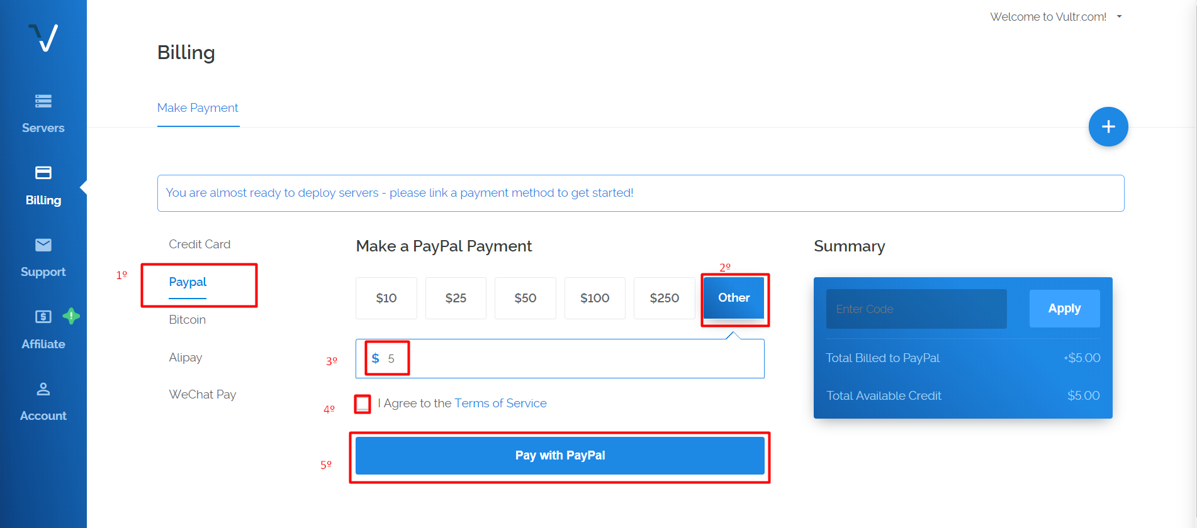This screenshot has height=528, width=1197.
Task: Open Support via the envelope icon
Action: pos(43,245)
